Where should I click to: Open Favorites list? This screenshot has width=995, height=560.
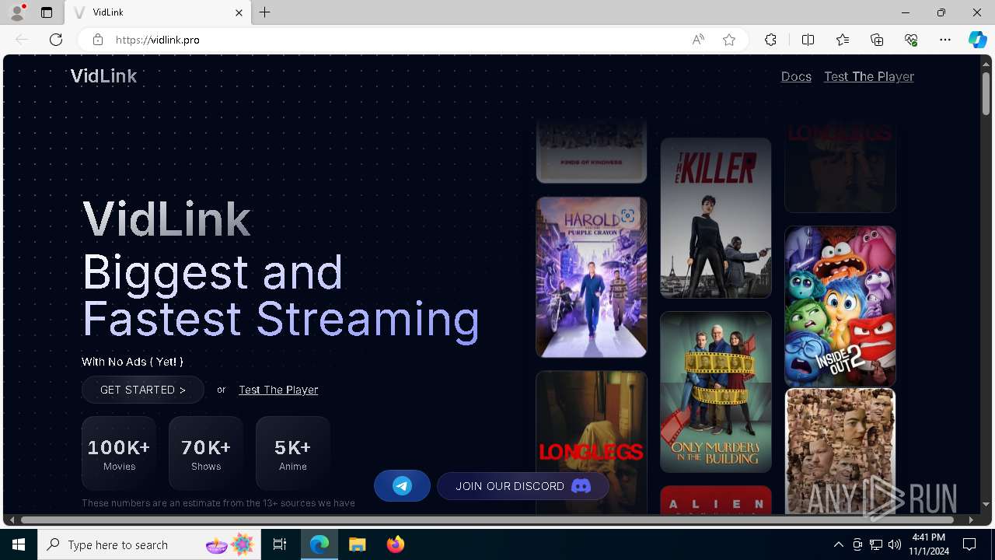click(x=843, y=40)
